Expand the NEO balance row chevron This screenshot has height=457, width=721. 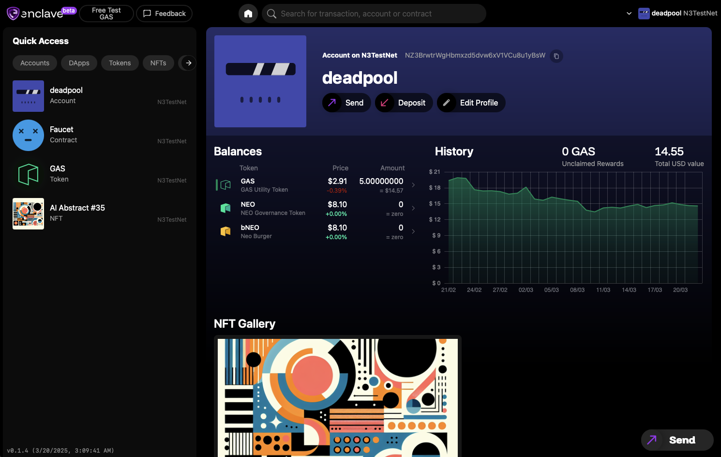pyautogui.click(x=413, y=208)
